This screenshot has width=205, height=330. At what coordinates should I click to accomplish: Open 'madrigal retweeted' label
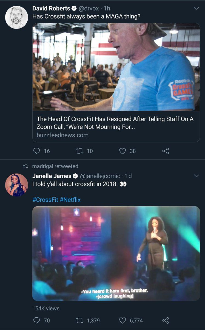tap(55, 166)
